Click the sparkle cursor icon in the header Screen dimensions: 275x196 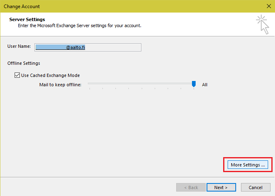click(262, 24)
